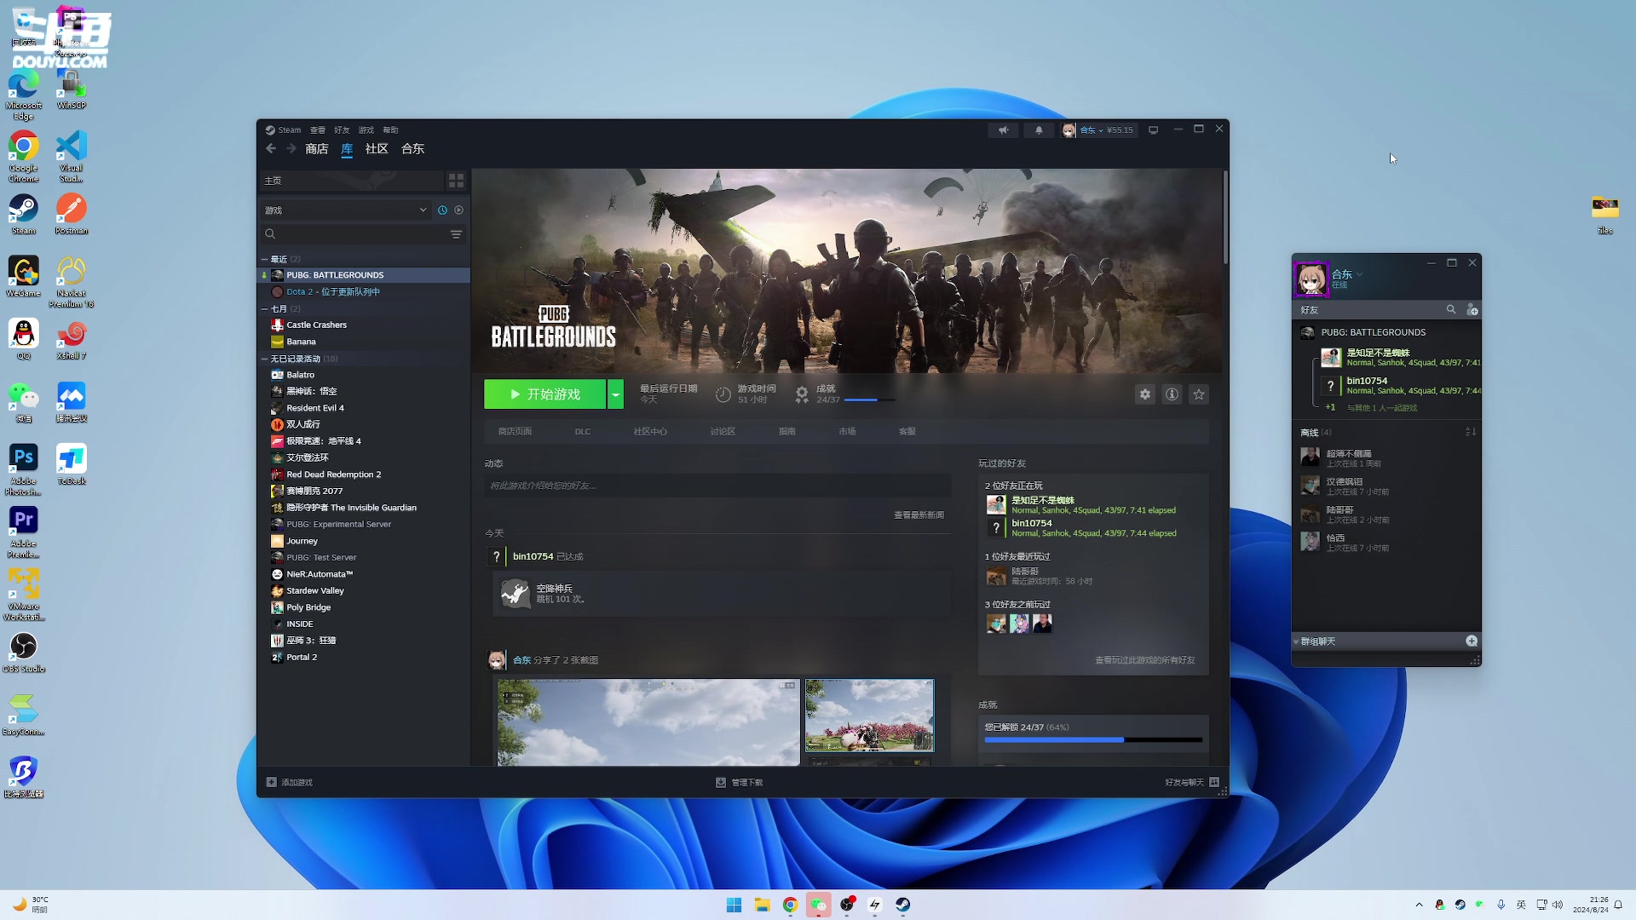Screen dimensions: 1636x920
Task: Open status dropdown next to 合东 in friends window
Action: coord(1360,274)
